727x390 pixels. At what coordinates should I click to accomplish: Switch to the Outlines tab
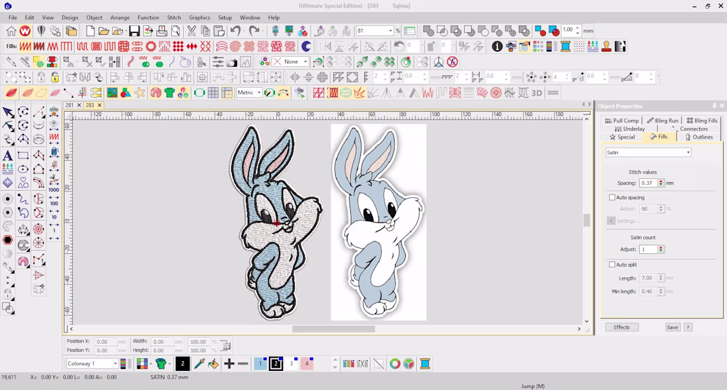point(699,137)
